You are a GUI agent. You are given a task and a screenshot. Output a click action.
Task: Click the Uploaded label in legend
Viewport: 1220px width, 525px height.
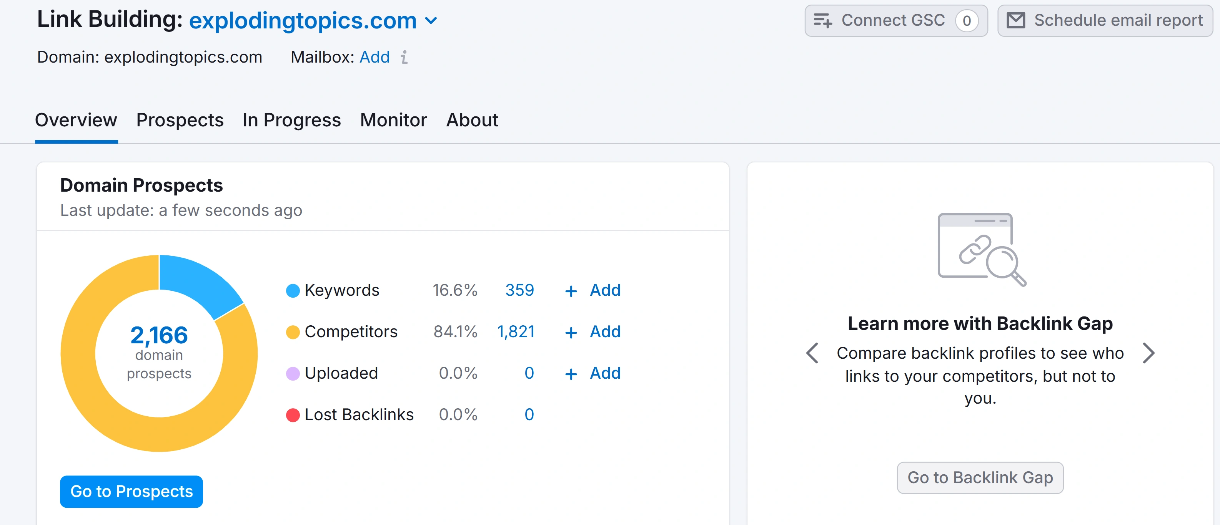click(x=341, y=373)
